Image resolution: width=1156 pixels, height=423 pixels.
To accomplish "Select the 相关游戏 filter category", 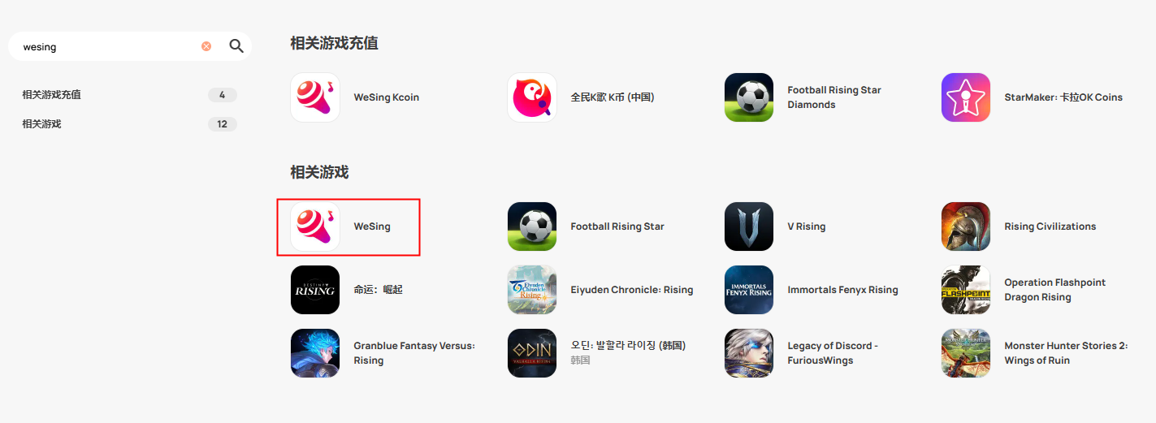I will click(130, 124).
